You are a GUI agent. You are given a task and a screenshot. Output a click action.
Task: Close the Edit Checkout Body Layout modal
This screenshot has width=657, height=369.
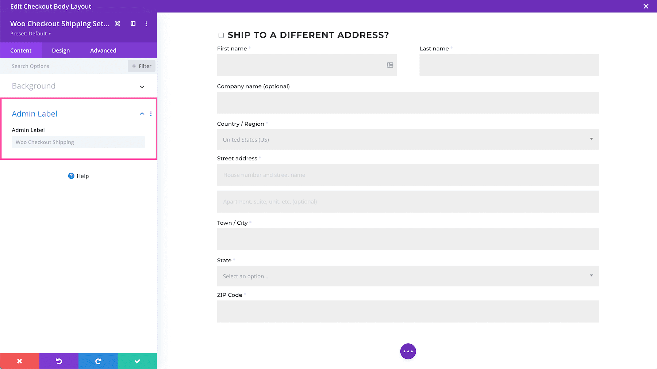click(646, 6)
